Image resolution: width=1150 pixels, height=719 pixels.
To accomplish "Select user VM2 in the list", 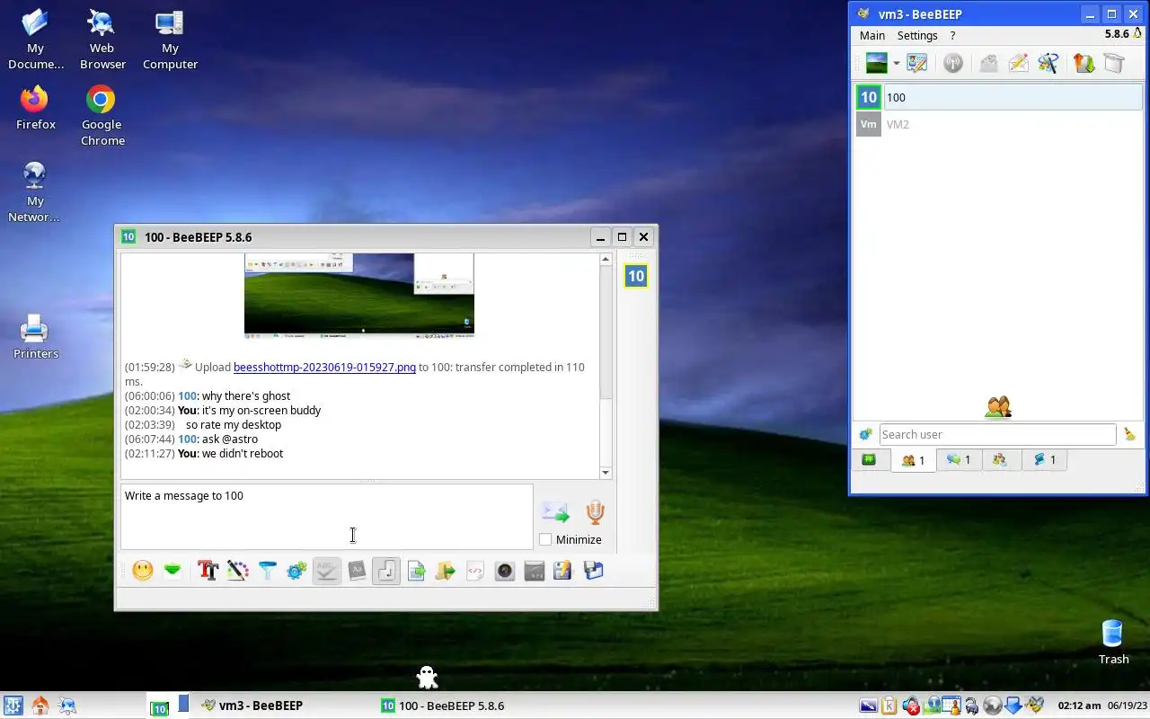I will (997, 124).
